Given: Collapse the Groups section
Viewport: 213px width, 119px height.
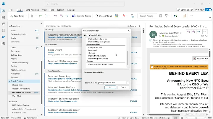Looking at the screenshot, I should click(10, 101).
